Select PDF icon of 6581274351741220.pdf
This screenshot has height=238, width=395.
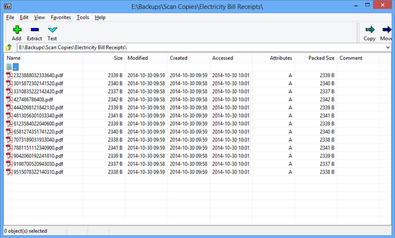[9, 132]
